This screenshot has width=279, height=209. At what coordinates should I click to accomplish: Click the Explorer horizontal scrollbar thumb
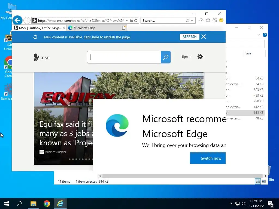click(x=182, y=176)
